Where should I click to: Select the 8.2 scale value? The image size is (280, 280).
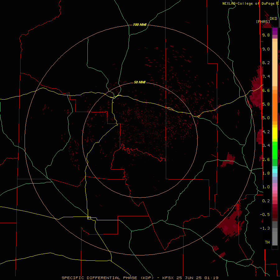266,63
